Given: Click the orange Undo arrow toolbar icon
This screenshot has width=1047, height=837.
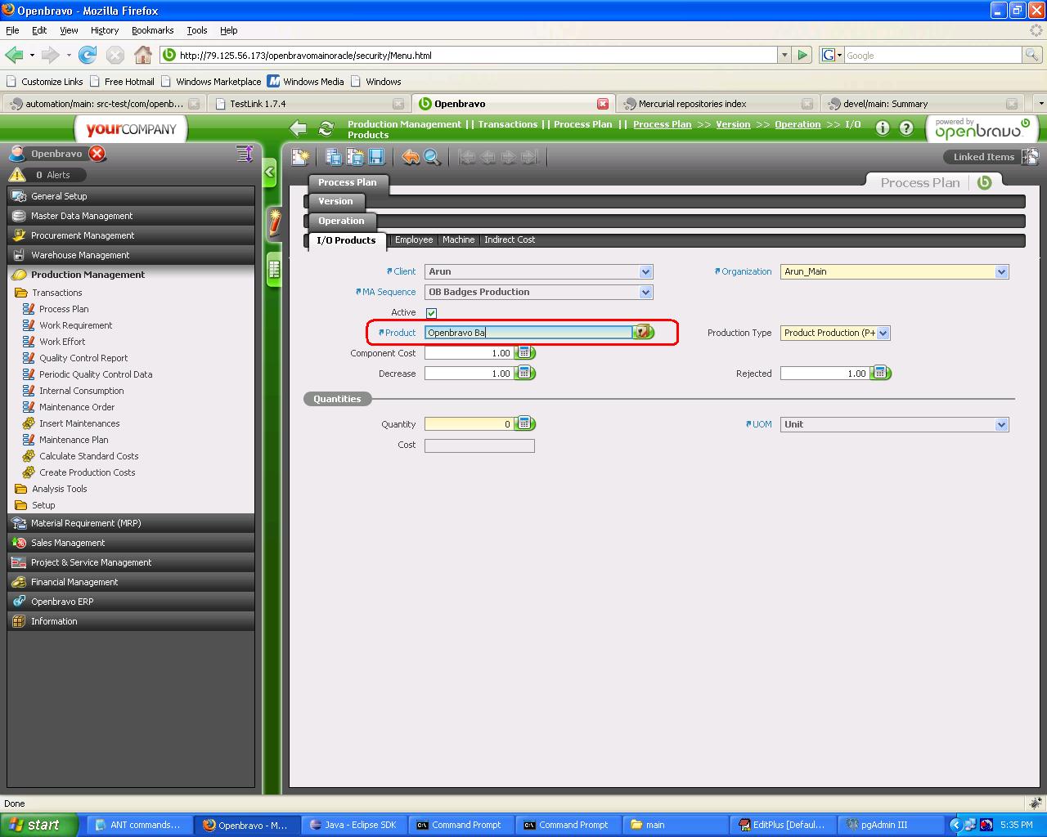Looking at the screenshot, I should point(411,157).
